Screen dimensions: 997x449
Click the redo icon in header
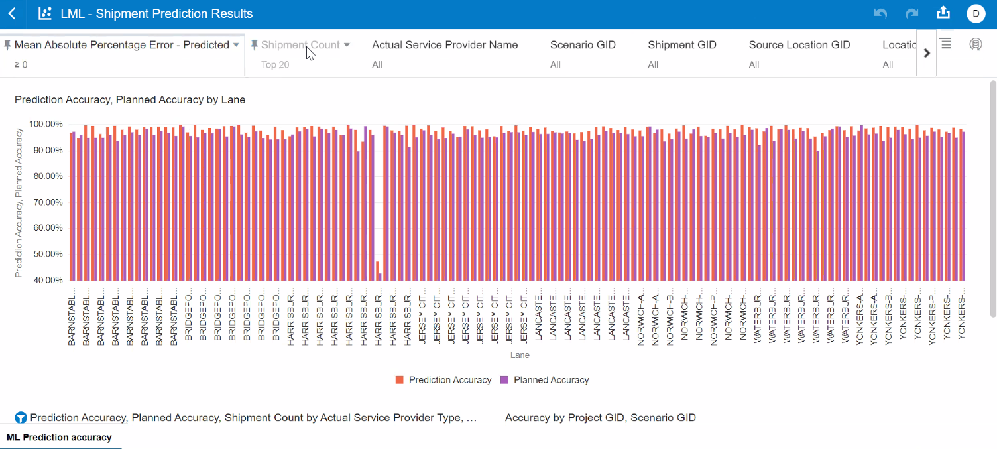pos(911,14)
